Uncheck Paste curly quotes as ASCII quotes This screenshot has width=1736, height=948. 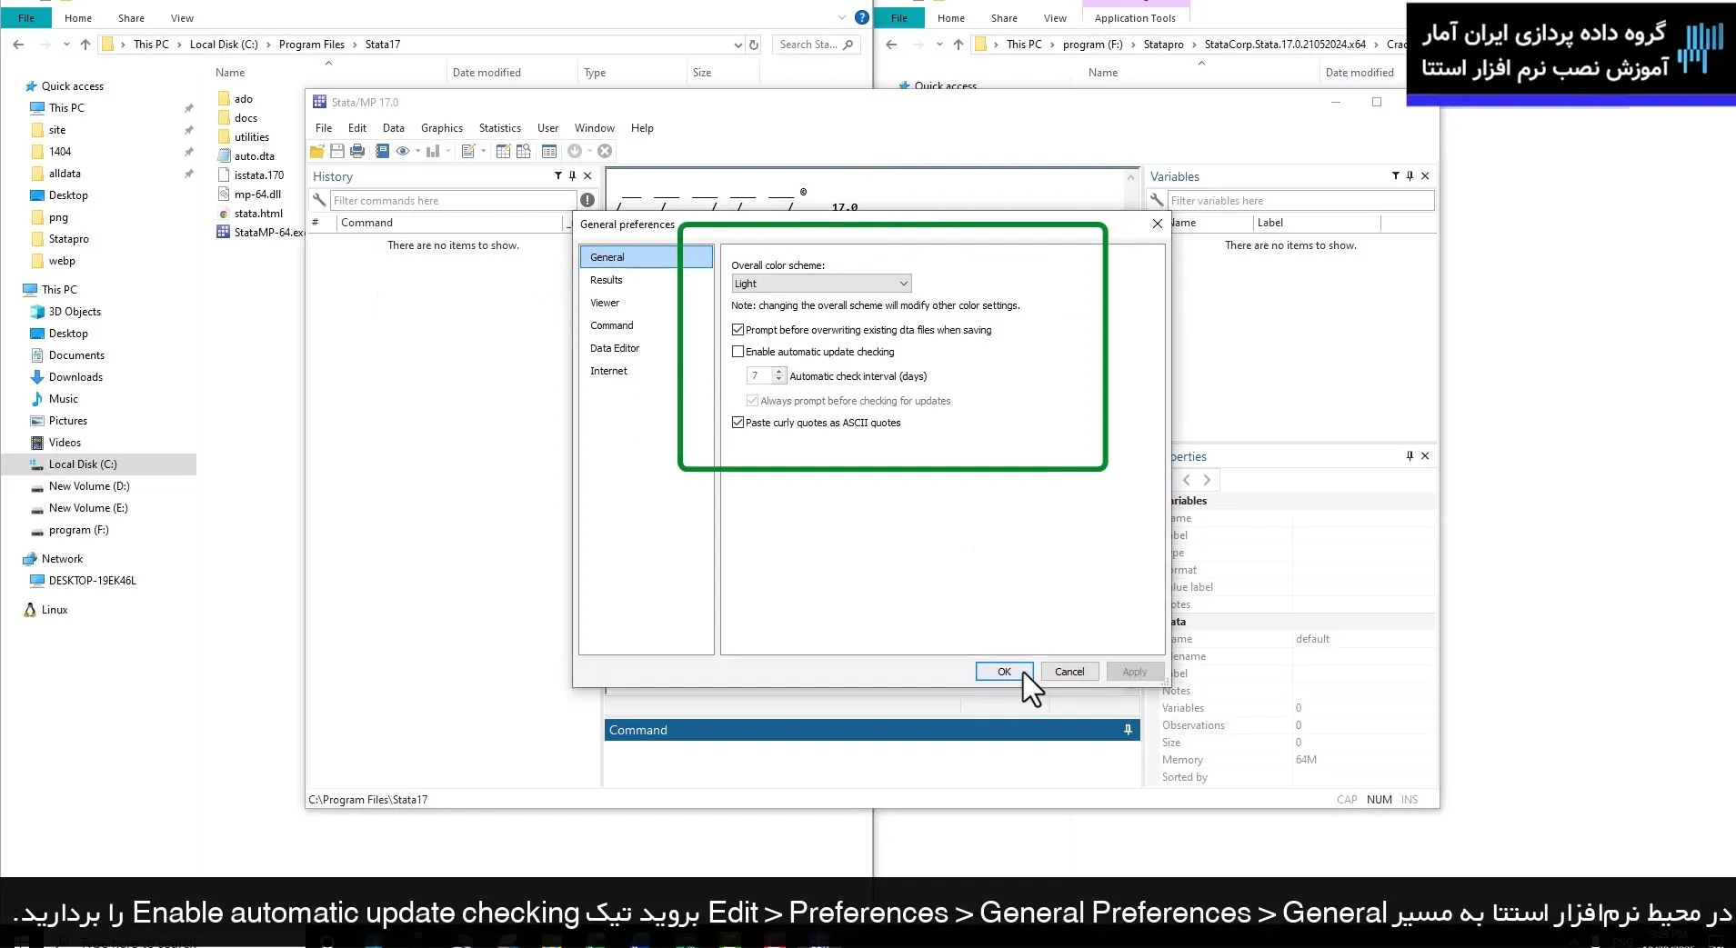[x=738, y=423]
